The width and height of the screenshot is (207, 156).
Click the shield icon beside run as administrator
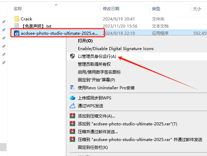[72, 56]
